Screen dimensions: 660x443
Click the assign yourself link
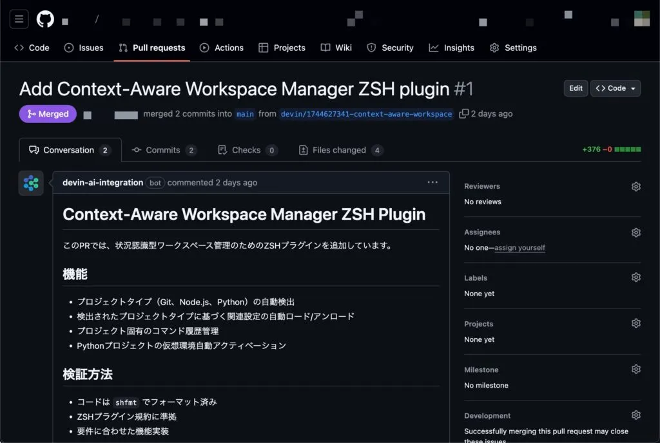pyautogui.click(x=519, y=248)
